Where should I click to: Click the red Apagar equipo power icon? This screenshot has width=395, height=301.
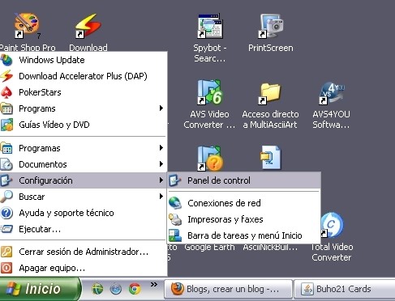click(6, 268)
